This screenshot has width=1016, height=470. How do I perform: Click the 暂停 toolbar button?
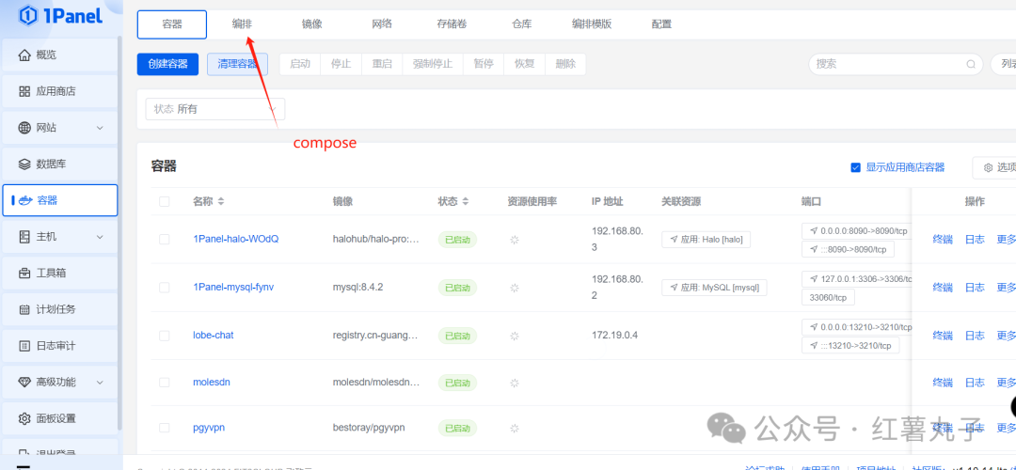pyautogui.click(x=484, y=64)
